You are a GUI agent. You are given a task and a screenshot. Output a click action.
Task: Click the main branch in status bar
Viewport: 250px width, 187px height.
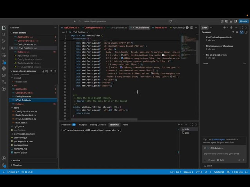(11, 172)
